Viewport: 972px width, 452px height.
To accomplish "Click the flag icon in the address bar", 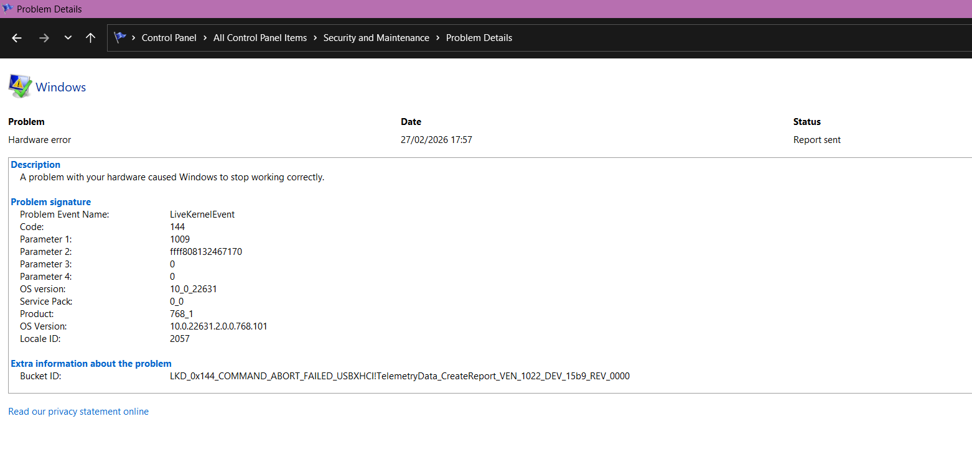I will [x=120, y=37].
